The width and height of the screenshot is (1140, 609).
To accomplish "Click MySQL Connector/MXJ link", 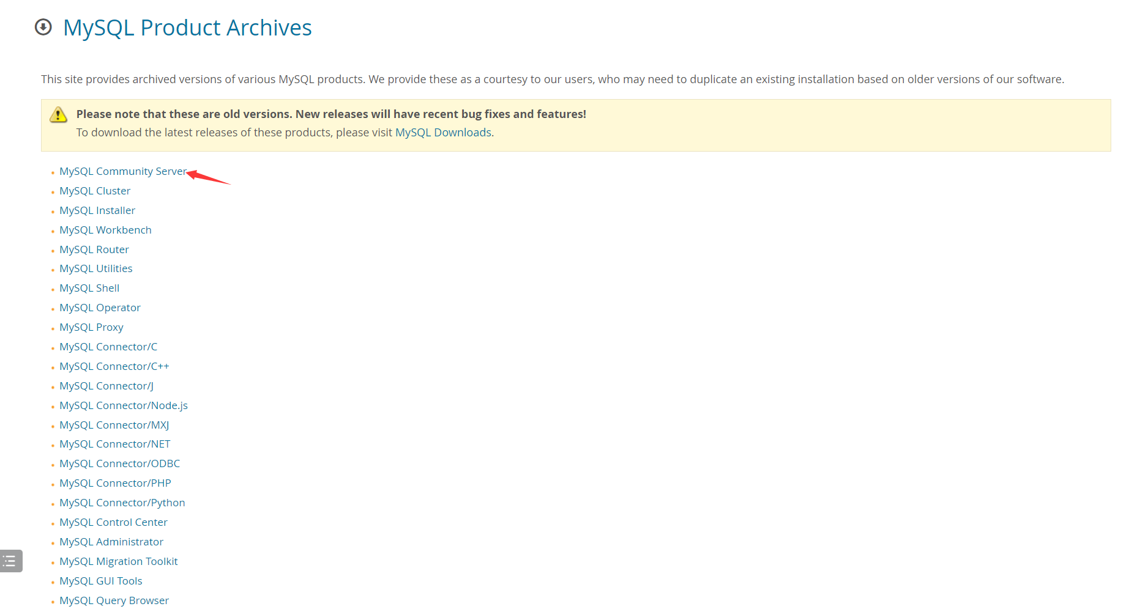I will 114,425.
